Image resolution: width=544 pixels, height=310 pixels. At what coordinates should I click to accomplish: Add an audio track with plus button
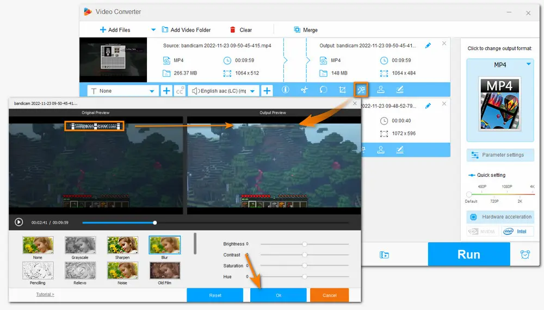tap(267, 91)
